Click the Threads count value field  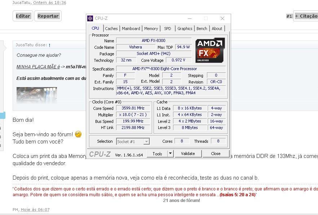pos(218,141)
